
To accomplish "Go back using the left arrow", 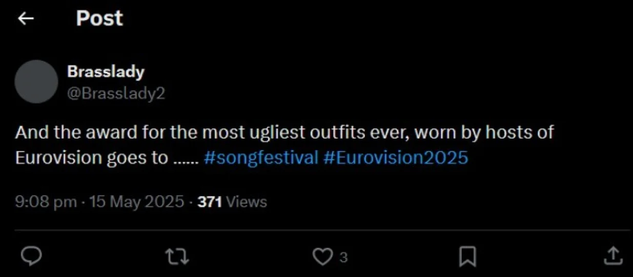I will (26, 19).
